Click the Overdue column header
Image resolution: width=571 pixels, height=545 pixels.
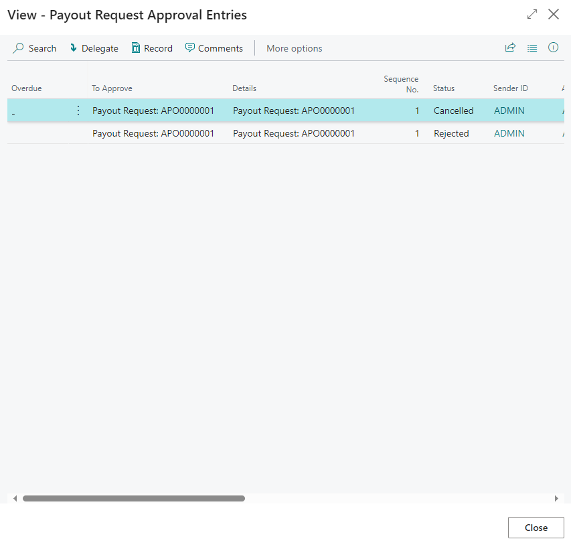[x=27, y=88]
